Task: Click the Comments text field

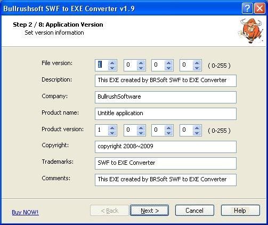Action: click(166, 180)
